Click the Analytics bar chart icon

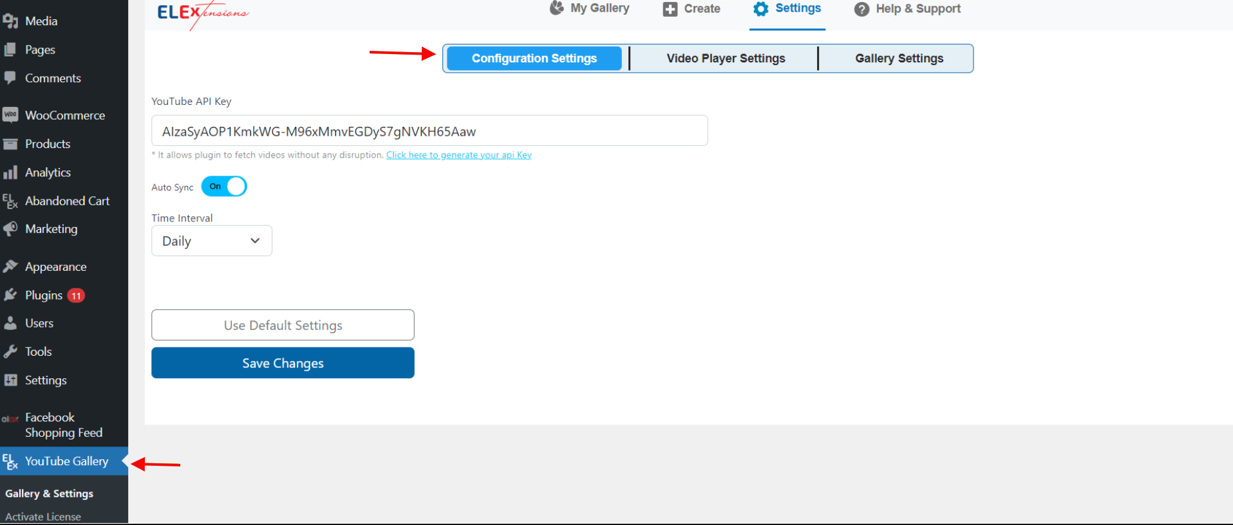pyautogui.click(x=10, y=172)
